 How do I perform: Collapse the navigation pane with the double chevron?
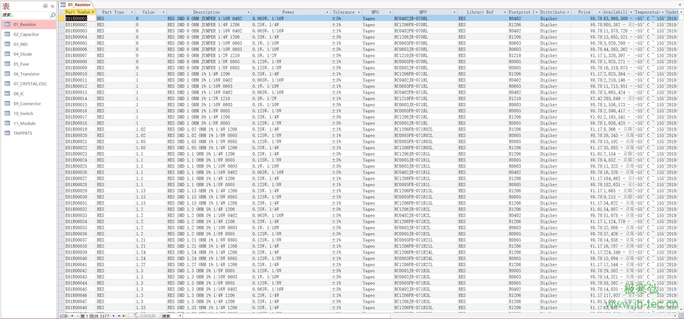pos(52,6)
